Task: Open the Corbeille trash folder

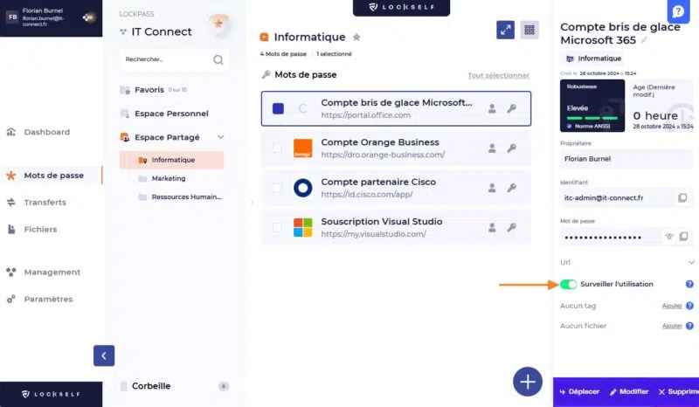Action: coord(151,386)
